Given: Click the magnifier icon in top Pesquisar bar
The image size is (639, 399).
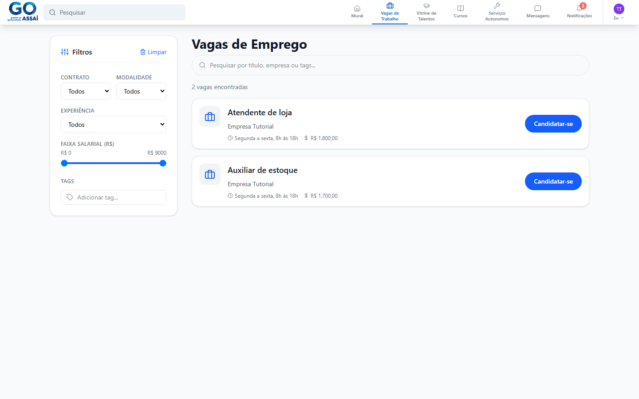Looking at the screenshot, I should point(52,12).
